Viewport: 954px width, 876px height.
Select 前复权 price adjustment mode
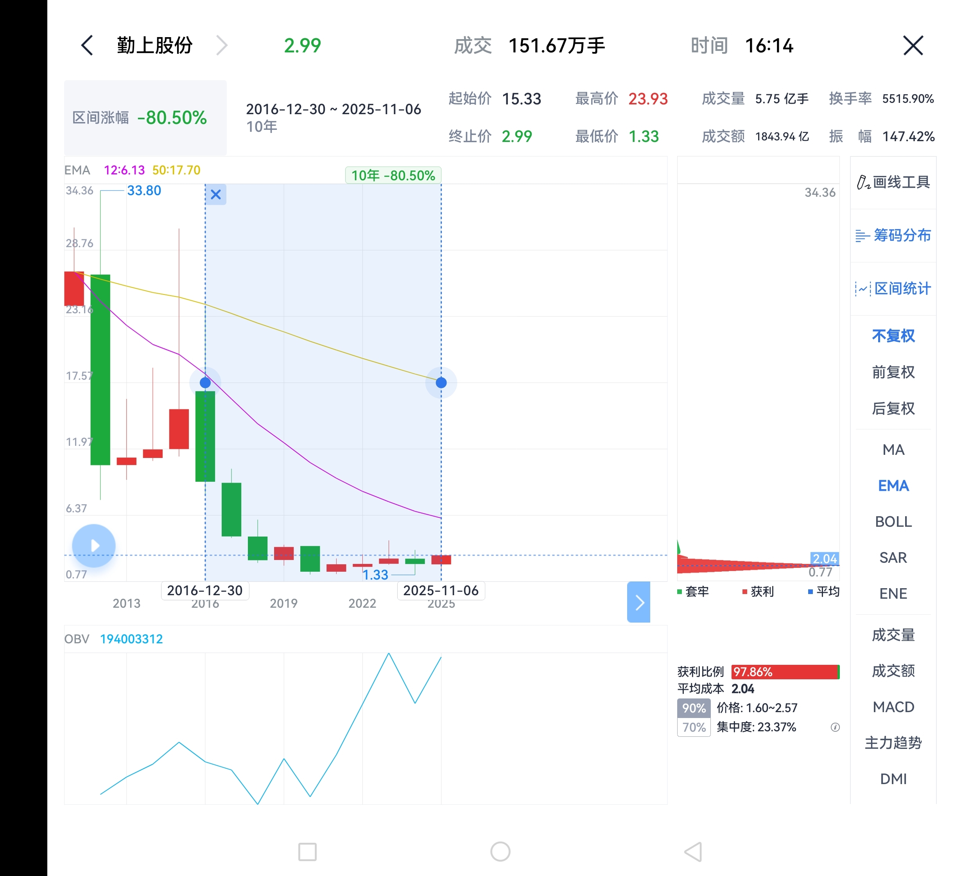coord(893,372)
